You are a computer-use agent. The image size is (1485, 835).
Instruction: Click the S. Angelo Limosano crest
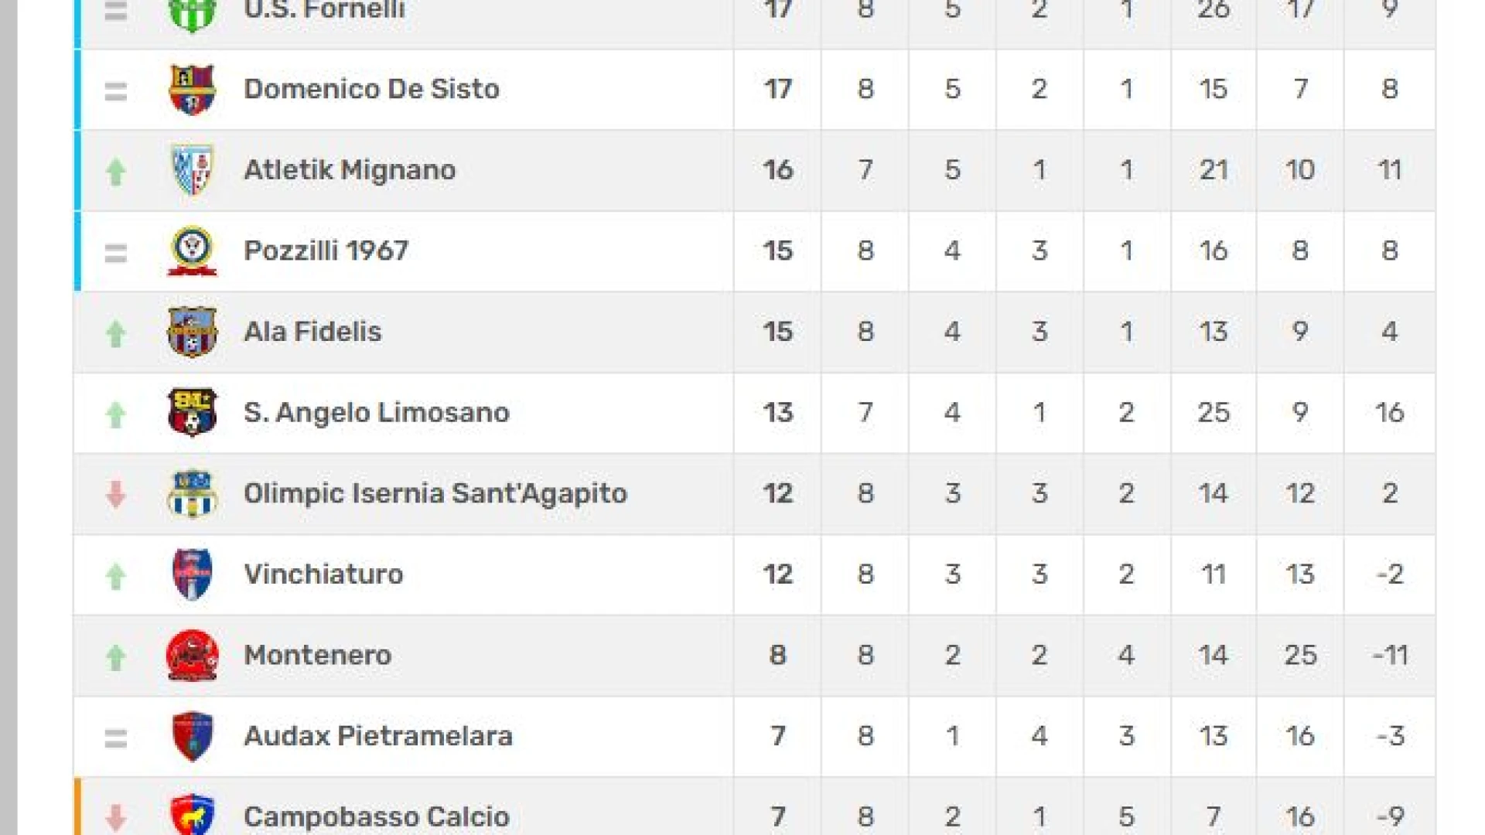click(x=192, y=413)
